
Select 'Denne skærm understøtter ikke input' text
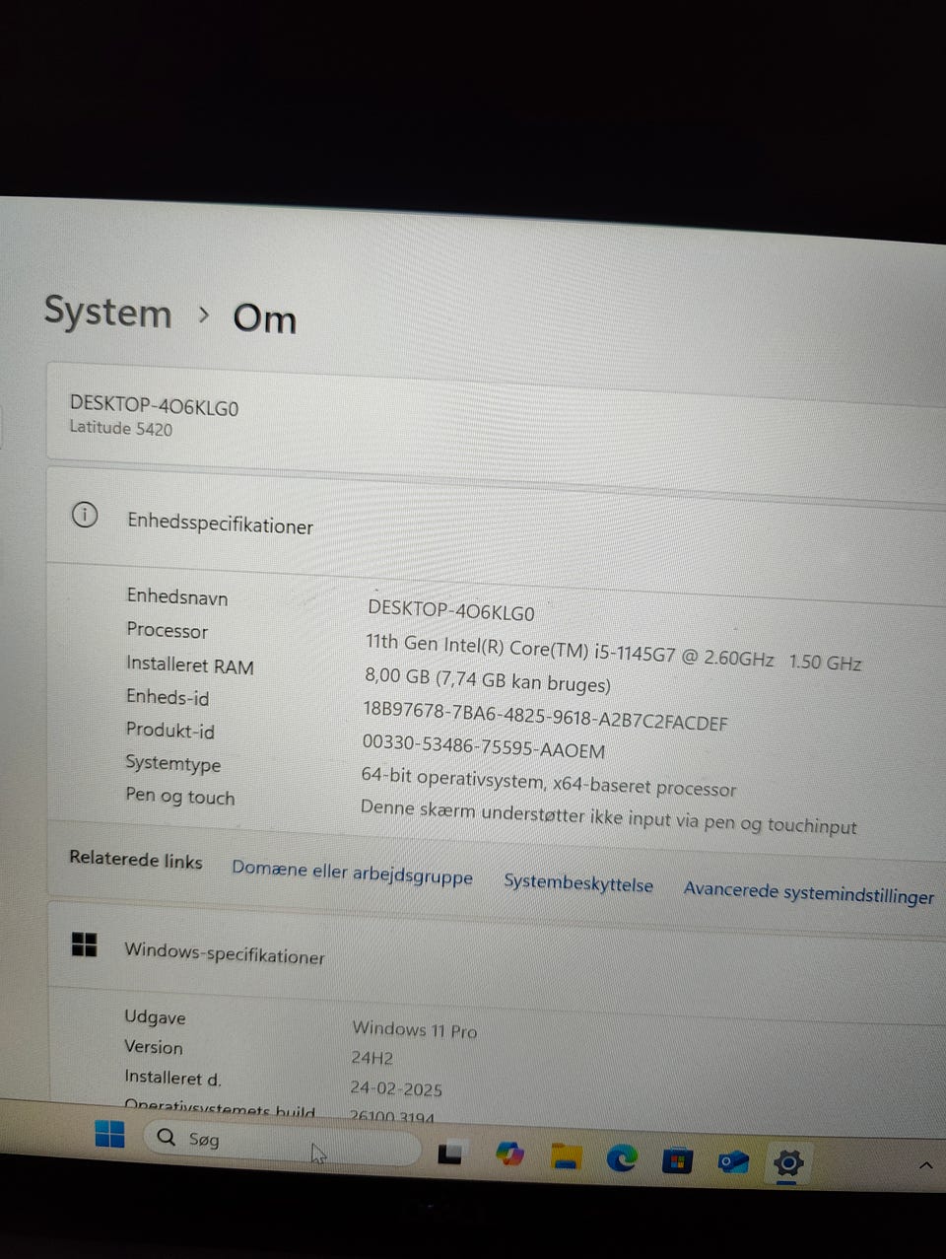(608, 817)
